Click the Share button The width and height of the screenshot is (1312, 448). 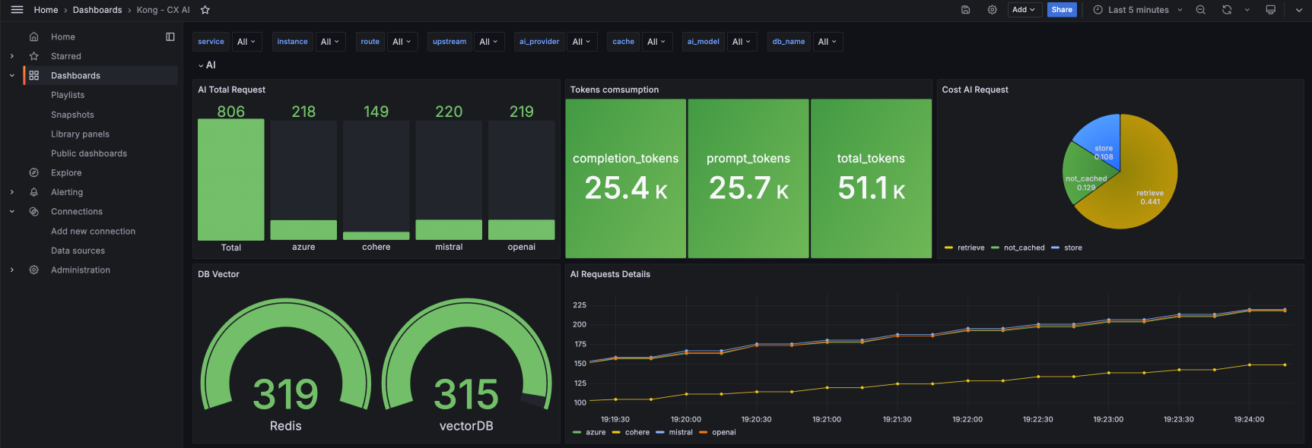[x=1062, y=10]
